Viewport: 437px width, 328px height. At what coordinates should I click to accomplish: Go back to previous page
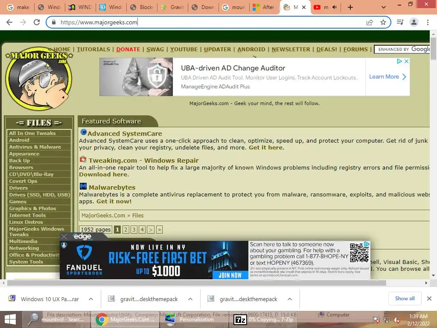(x=9, y=22)
